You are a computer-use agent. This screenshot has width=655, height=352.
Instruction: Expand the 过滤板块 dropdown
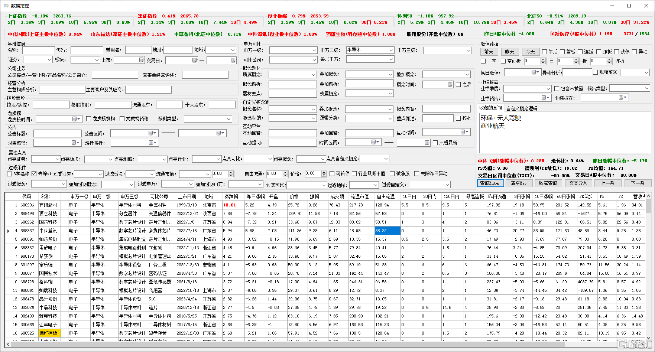pos(152,174)
